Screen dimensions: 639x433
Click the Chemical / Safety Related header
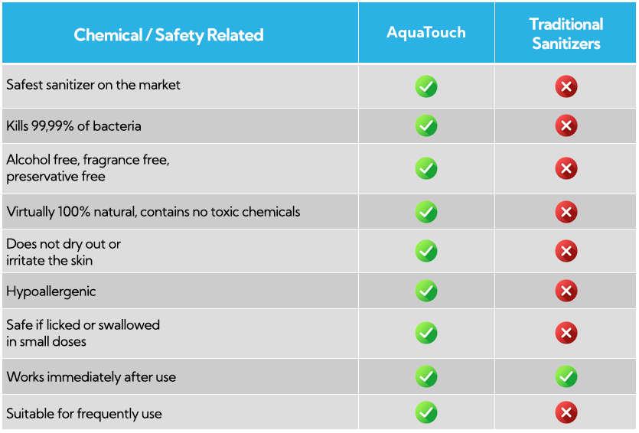click(168, 35)
